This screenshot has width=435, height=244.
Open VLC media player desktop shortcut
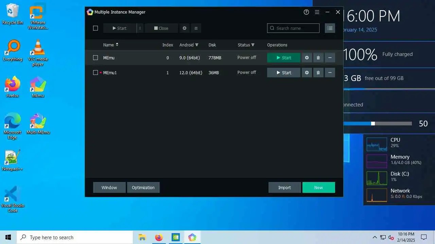[38, 53]
